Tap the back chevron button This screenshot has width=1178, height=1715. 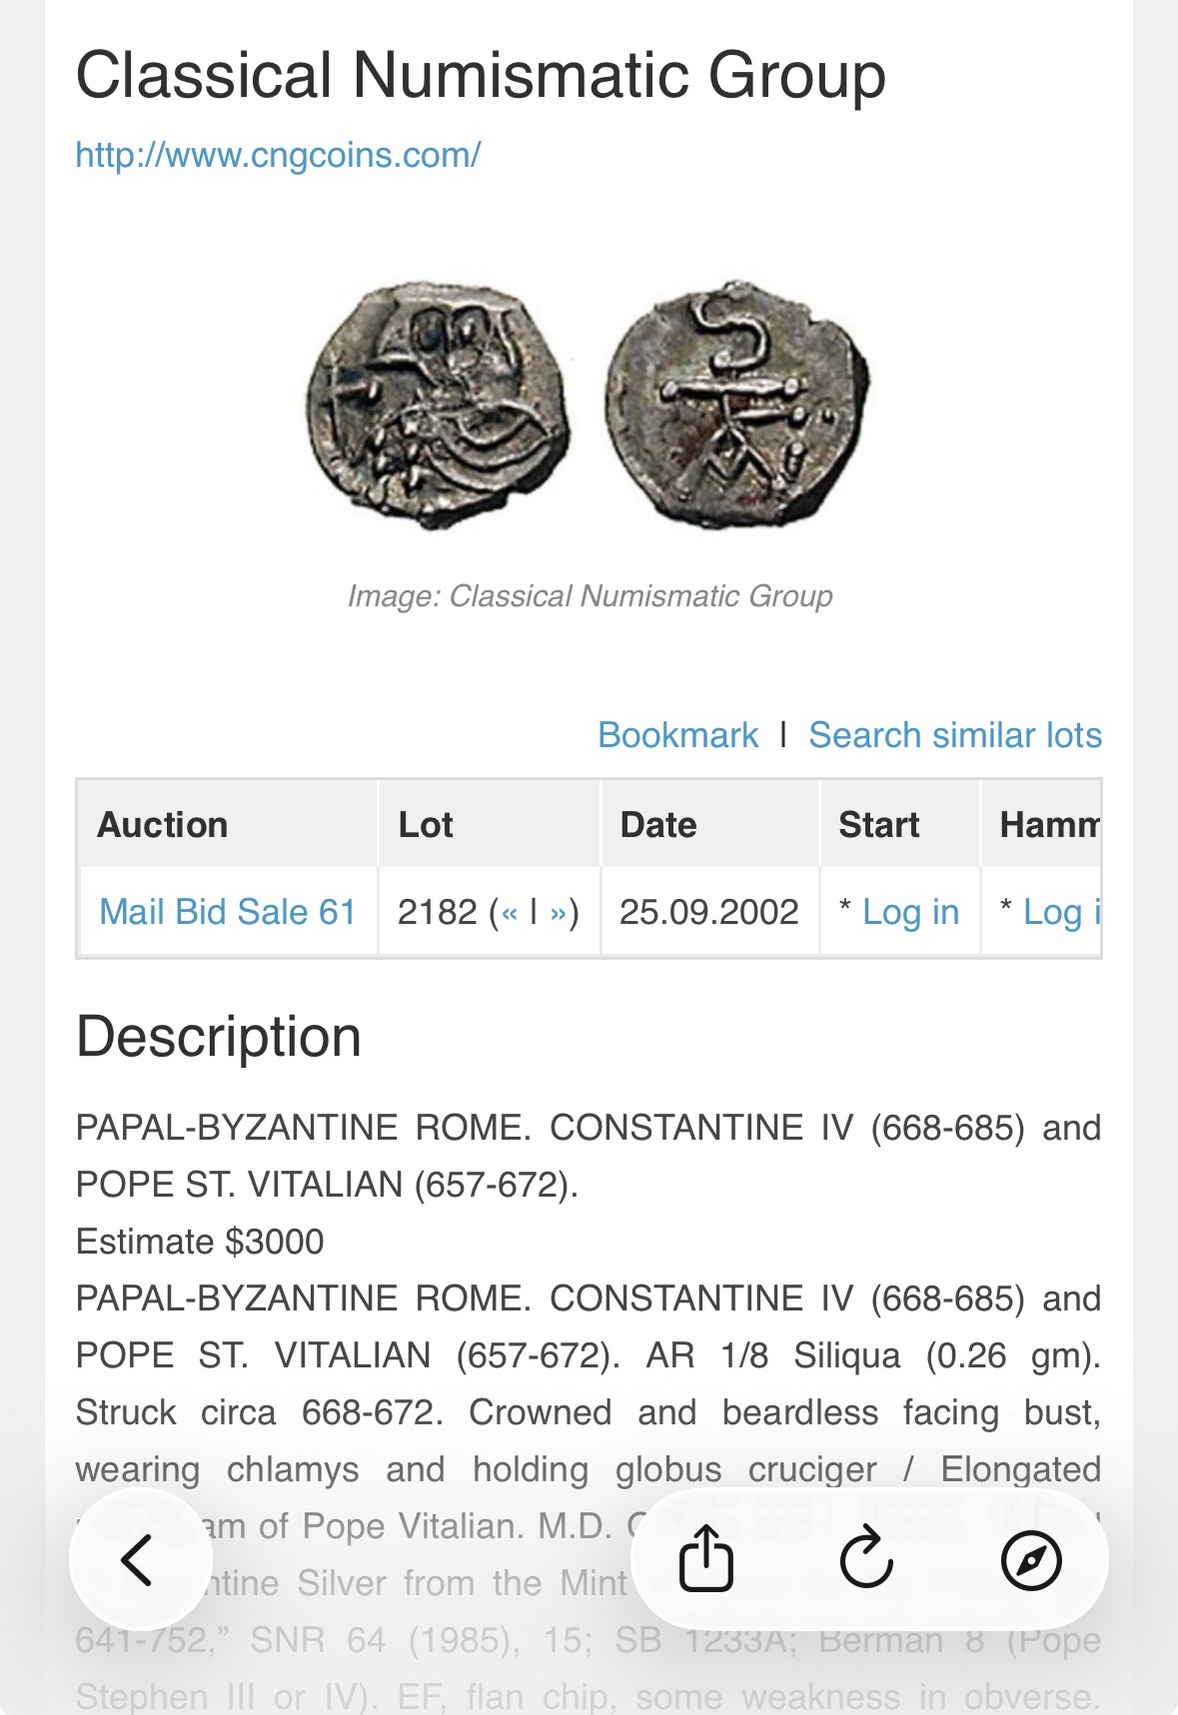point(139,1559)
